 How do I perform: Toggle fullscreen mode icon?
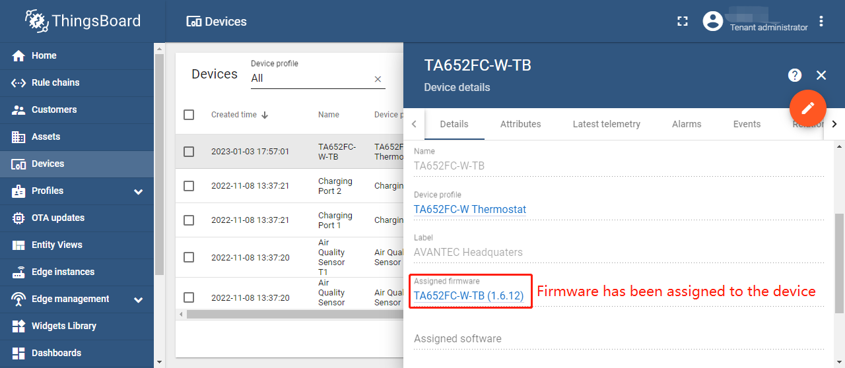tap(683, 21)
